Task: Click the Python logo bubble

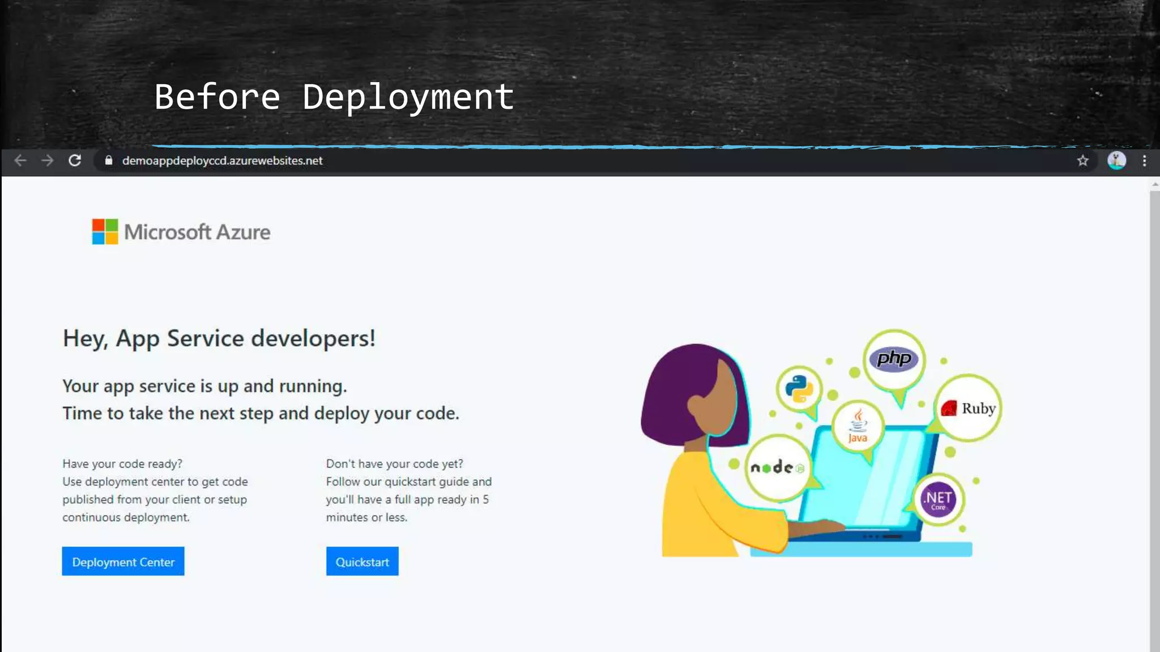Action: 799,388
